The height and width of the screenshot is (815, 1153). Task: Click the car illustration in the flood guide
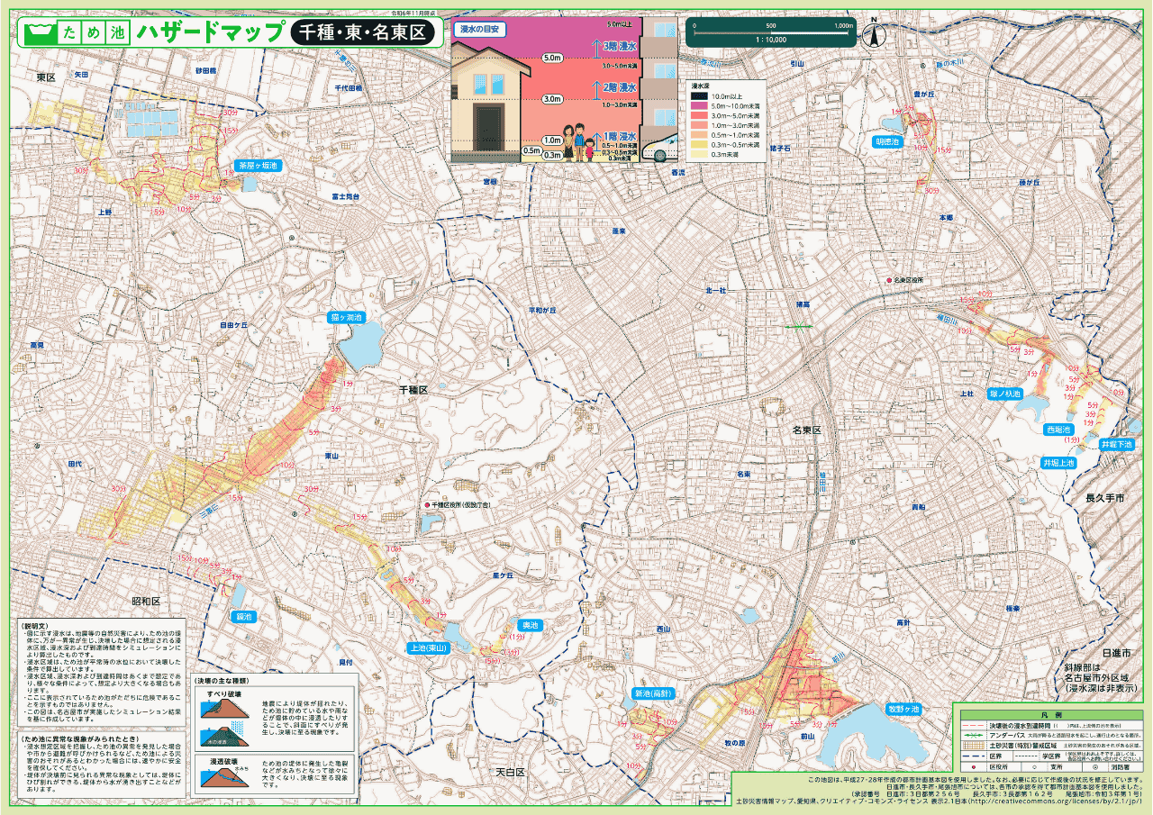(x=662, y=149)
